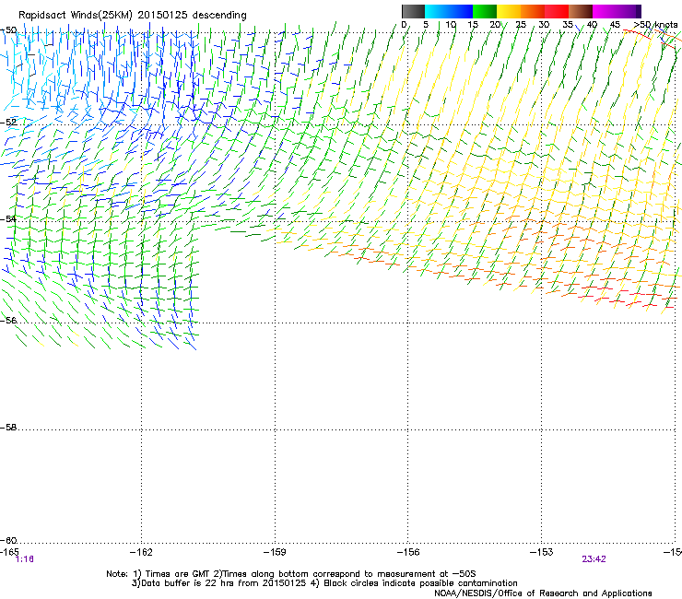Click the '-54' latitude axis label

coord(8,218)
